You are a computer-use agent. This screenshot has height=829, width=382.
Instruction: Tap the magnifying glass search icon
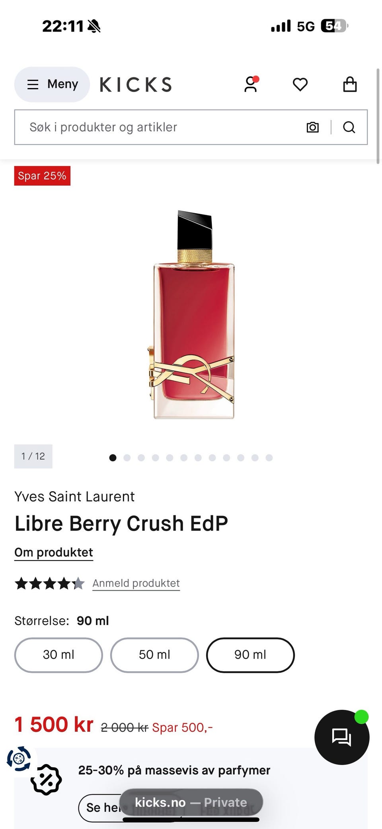pos(349,127)
